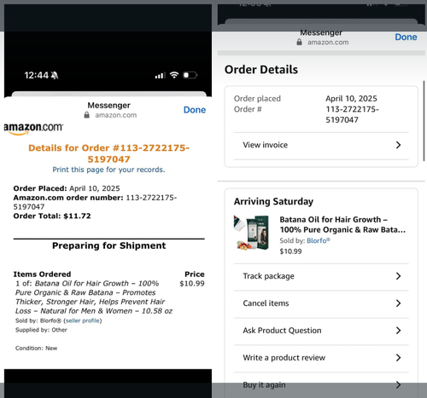Screen dimensions: 427x398
Task: Select Ask Product Question row
Action: coord(321,331)
